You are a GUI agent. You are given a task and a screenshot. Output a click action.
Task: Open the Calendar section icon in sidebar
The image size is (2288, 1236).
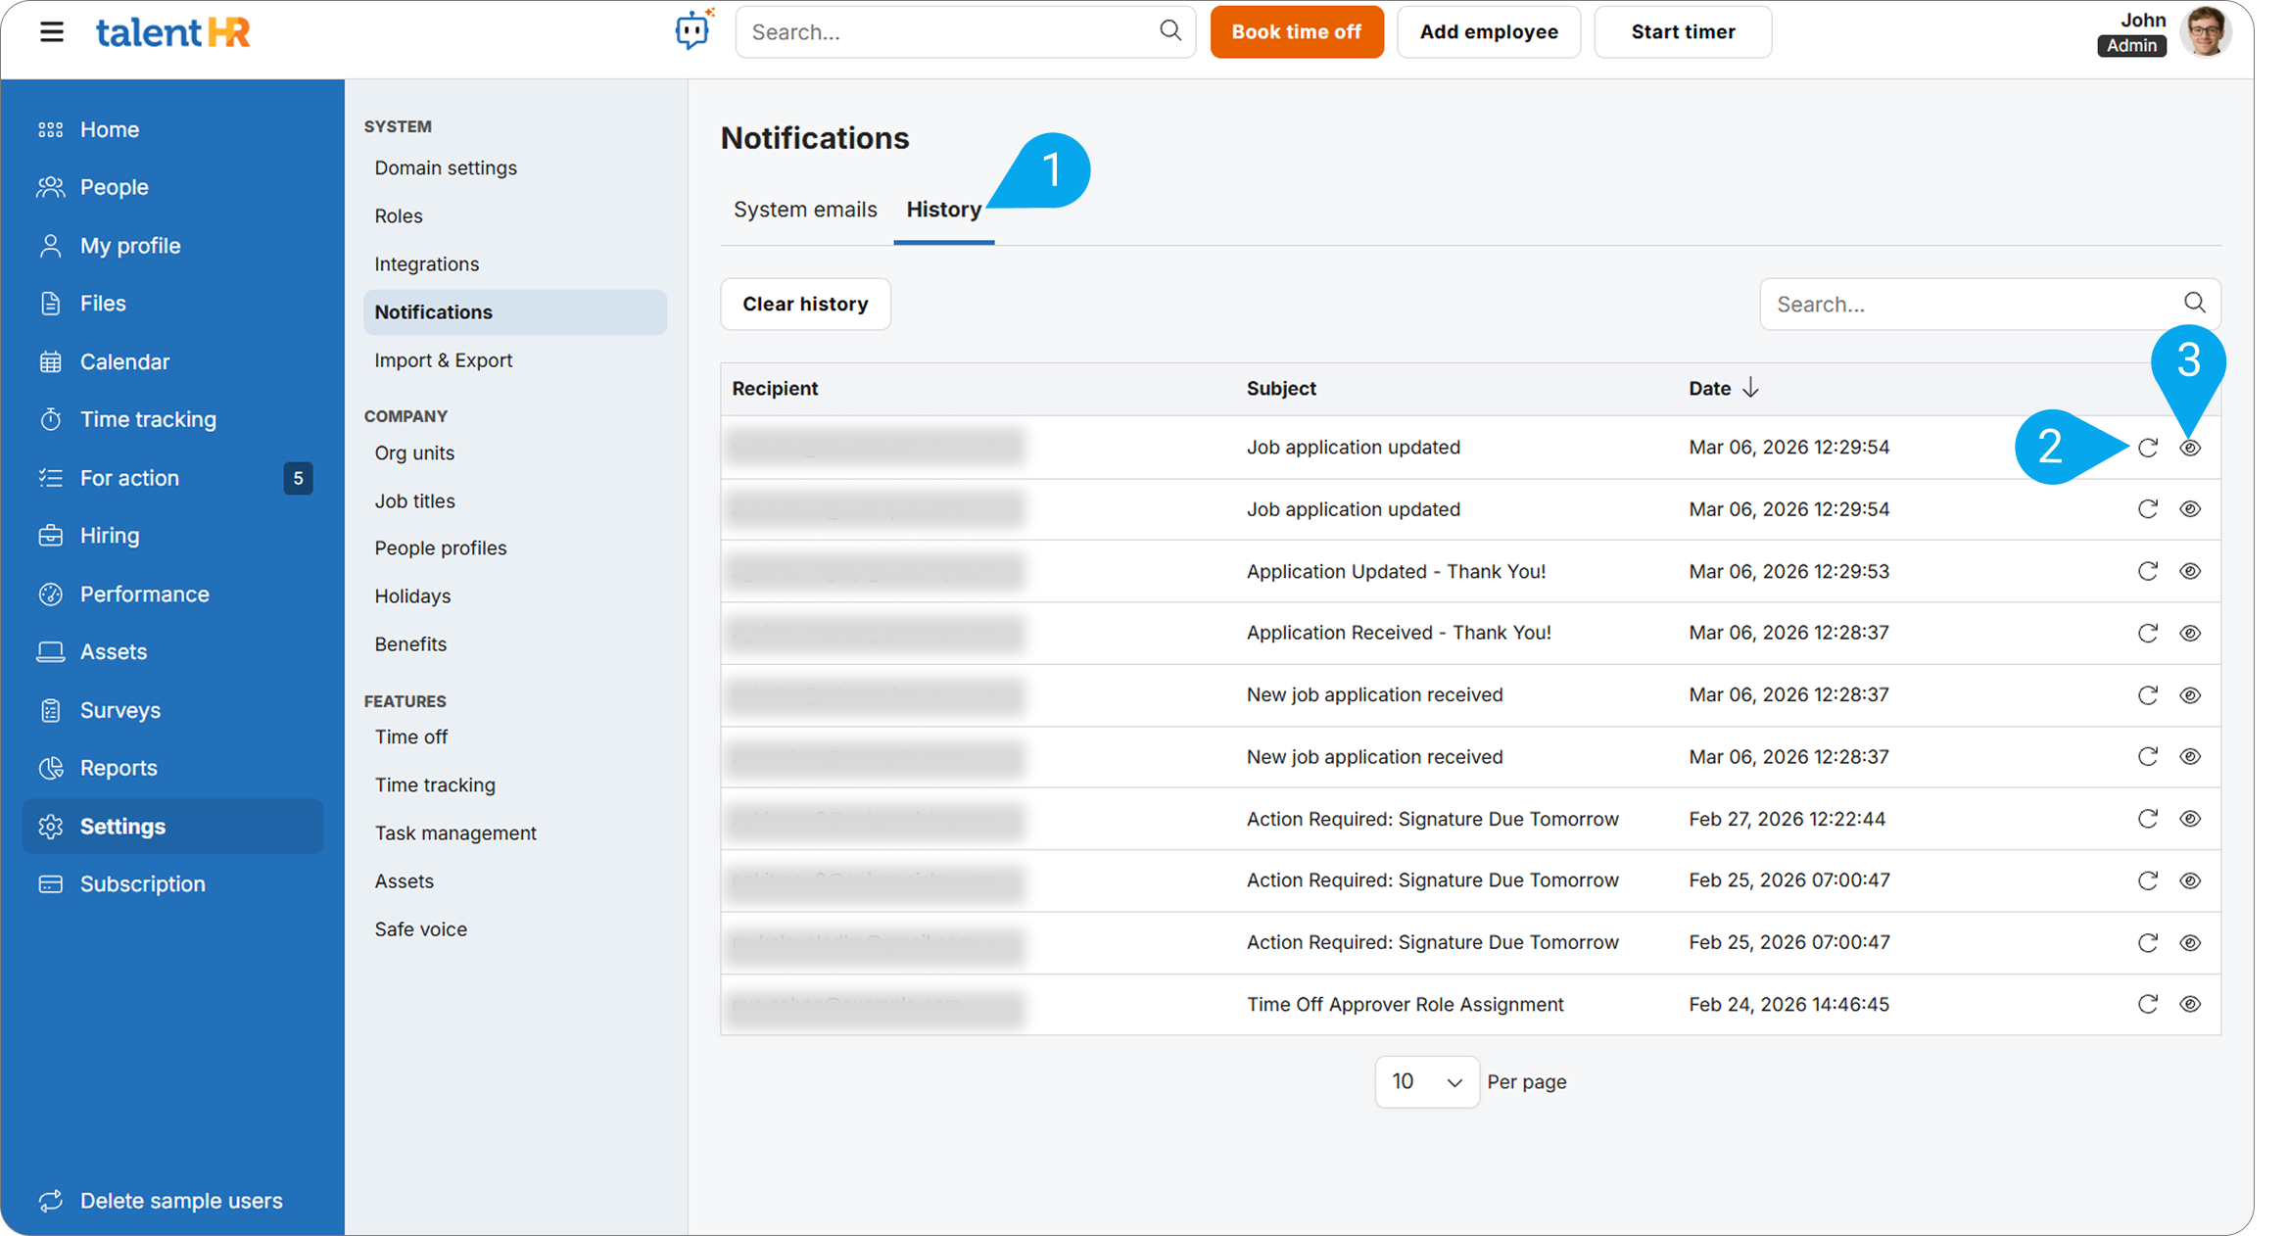pos(50,360)
